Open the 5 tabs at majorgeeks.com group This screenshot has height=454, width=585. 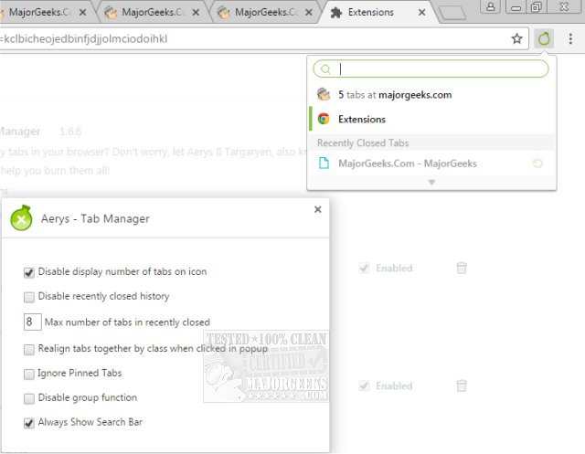[431, 95]
